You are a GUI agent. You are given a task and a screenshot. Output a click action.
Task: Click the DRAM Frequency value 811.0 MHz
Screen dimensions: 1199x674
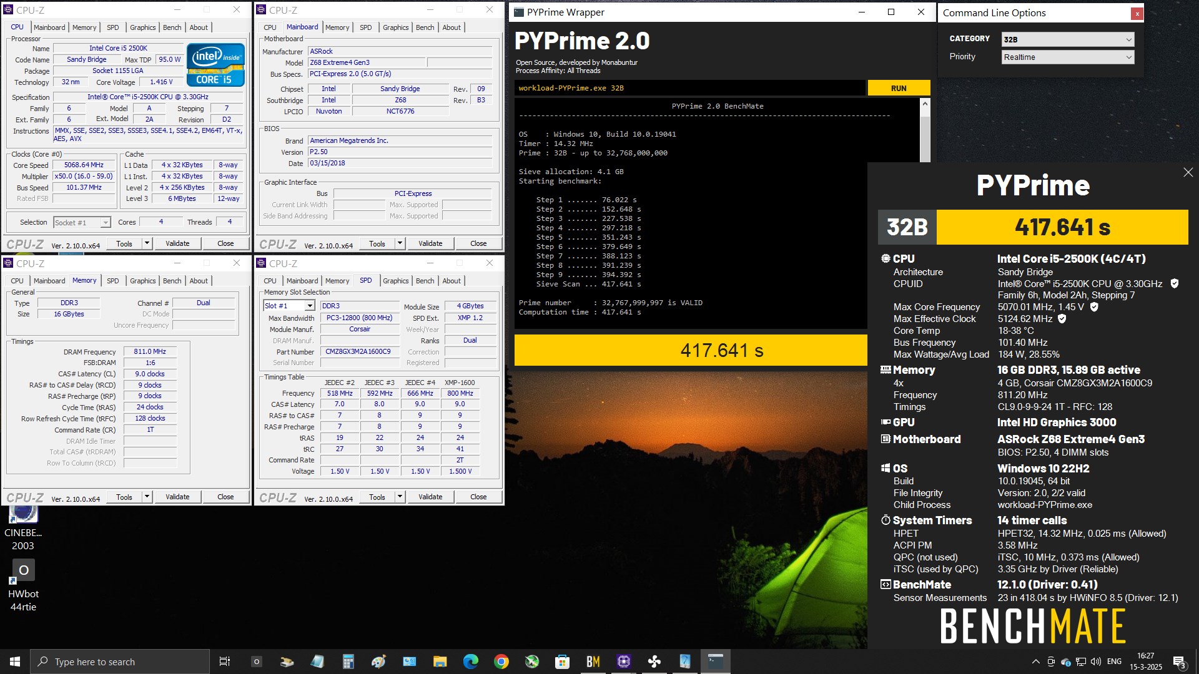[150, 352]
